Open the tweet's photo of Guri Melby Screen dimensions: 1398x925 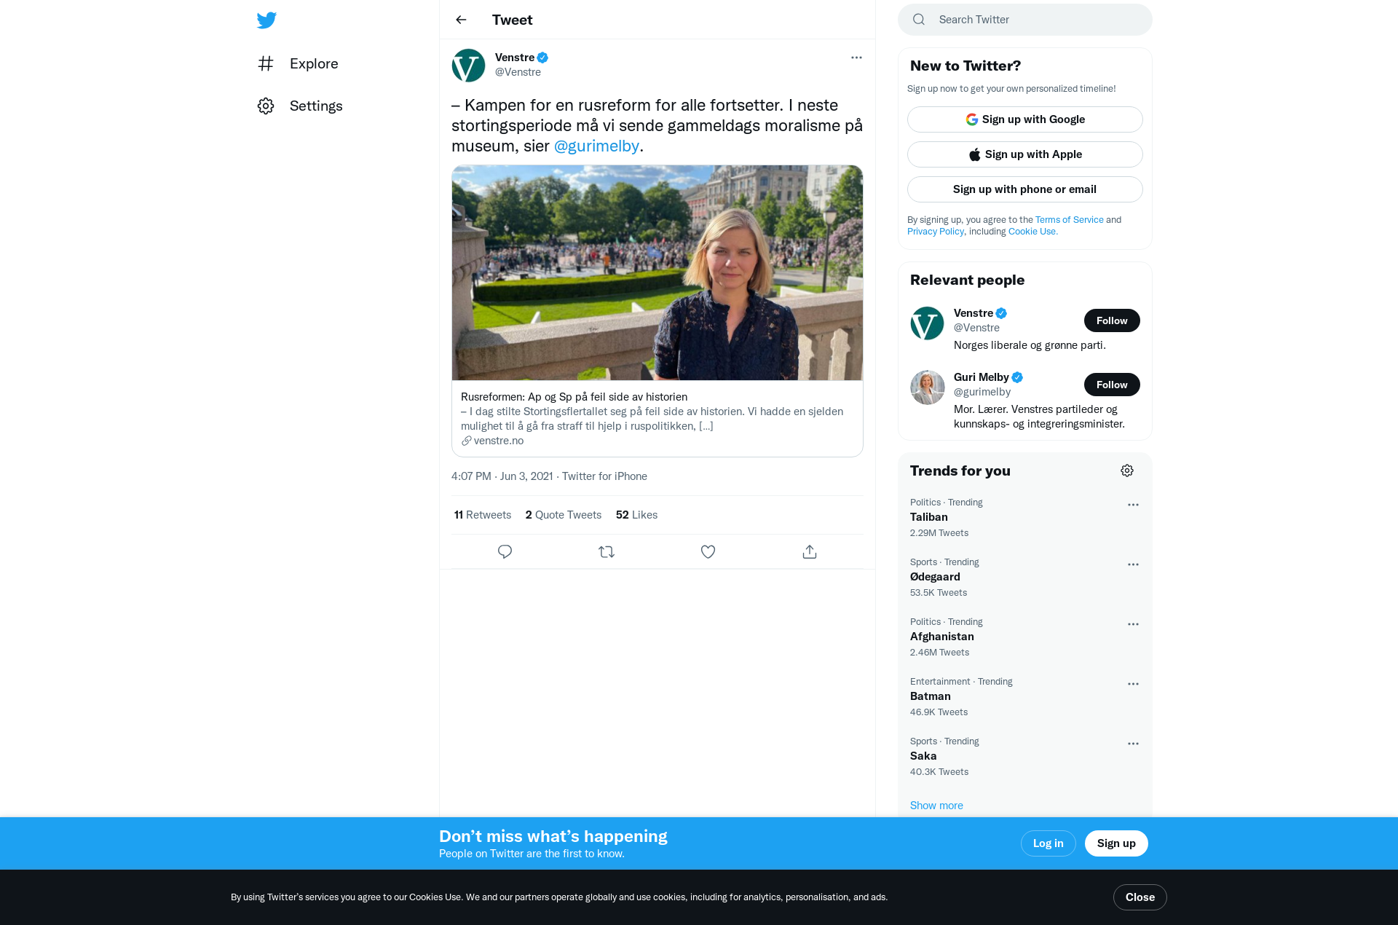point(657,272)
